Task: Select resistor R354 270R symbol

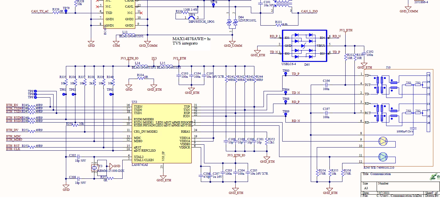Action: point(317,172)
